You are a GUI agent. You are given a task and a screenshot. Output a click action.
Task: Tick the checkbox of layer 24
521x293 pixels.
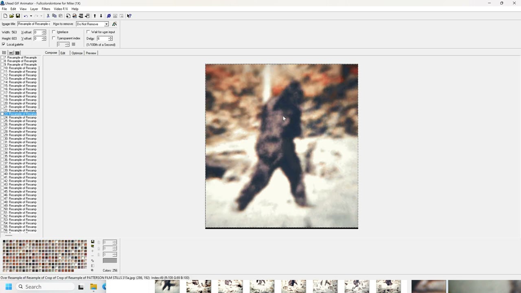coord(2,118)
